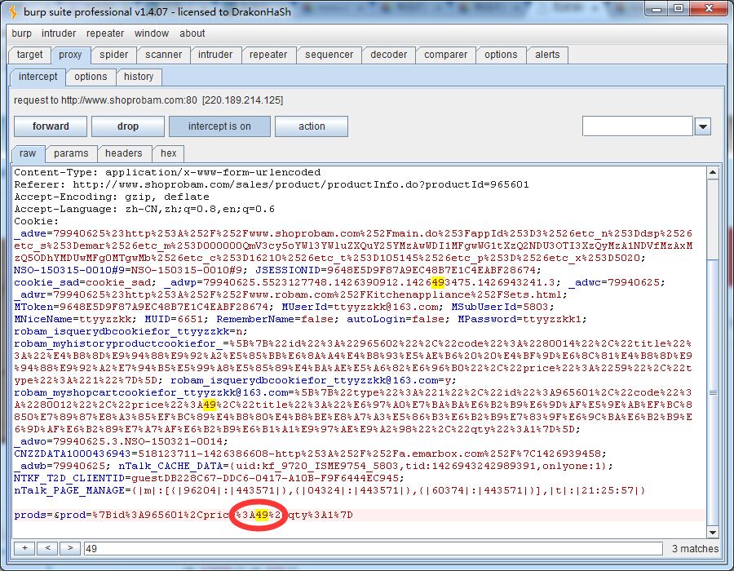
Task: Open the comparer tab
Action: pyautogui.click(x=445, y=55)
